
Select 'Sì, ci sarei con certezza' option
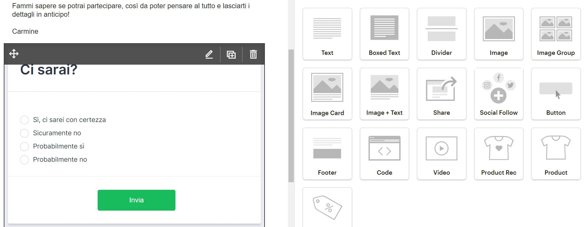(24, 120)
